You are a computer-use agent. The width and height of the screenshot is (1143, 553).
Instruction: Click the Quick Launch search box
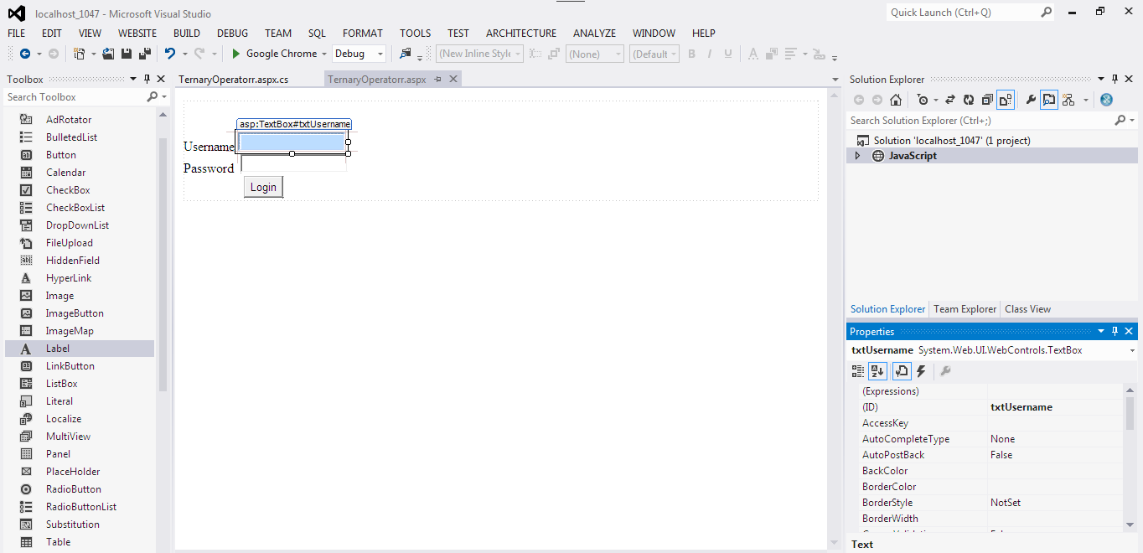pos(964,13)
